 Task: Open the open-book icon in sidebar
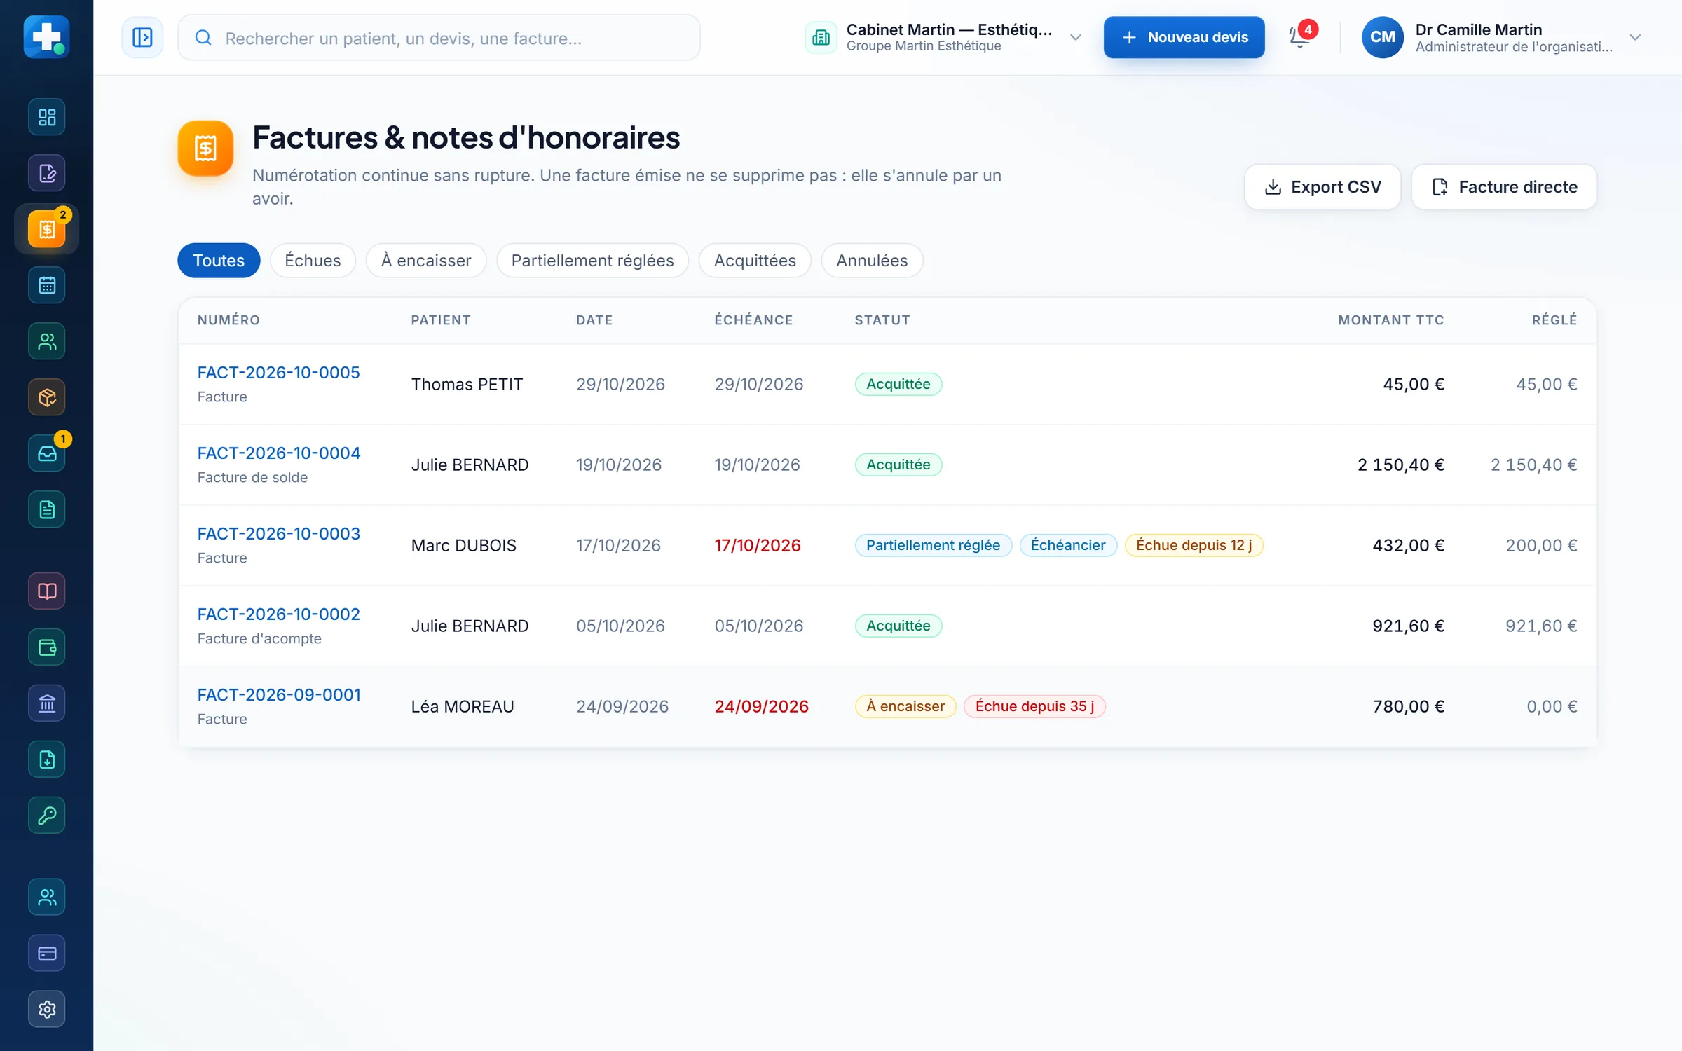(x=47, y=591)
